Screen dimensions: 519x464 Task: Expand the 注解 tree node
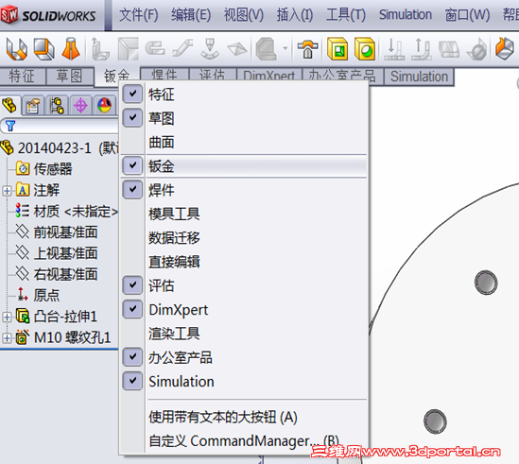(7, 191)
